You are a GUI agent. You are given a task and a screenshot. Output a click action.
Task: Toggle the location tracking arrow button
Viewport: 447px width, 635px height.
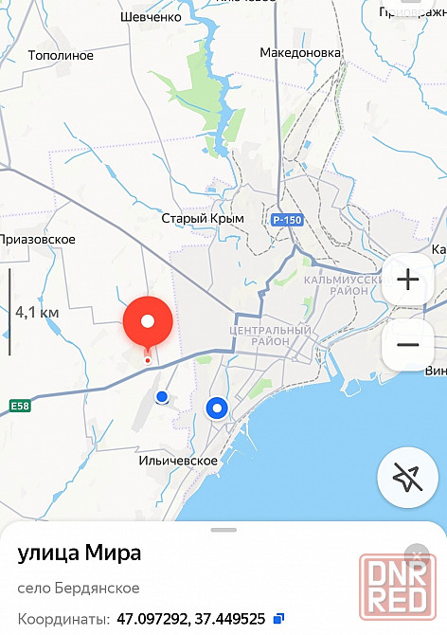[x=408, y=478]
